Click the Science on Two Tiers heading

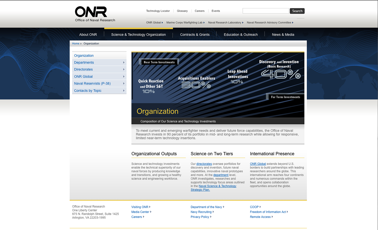(x=212, y=154)
